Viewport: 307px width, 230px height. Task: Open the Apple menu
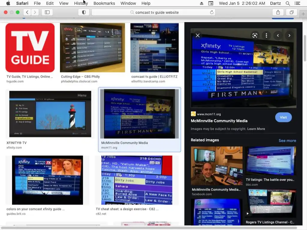8,3
